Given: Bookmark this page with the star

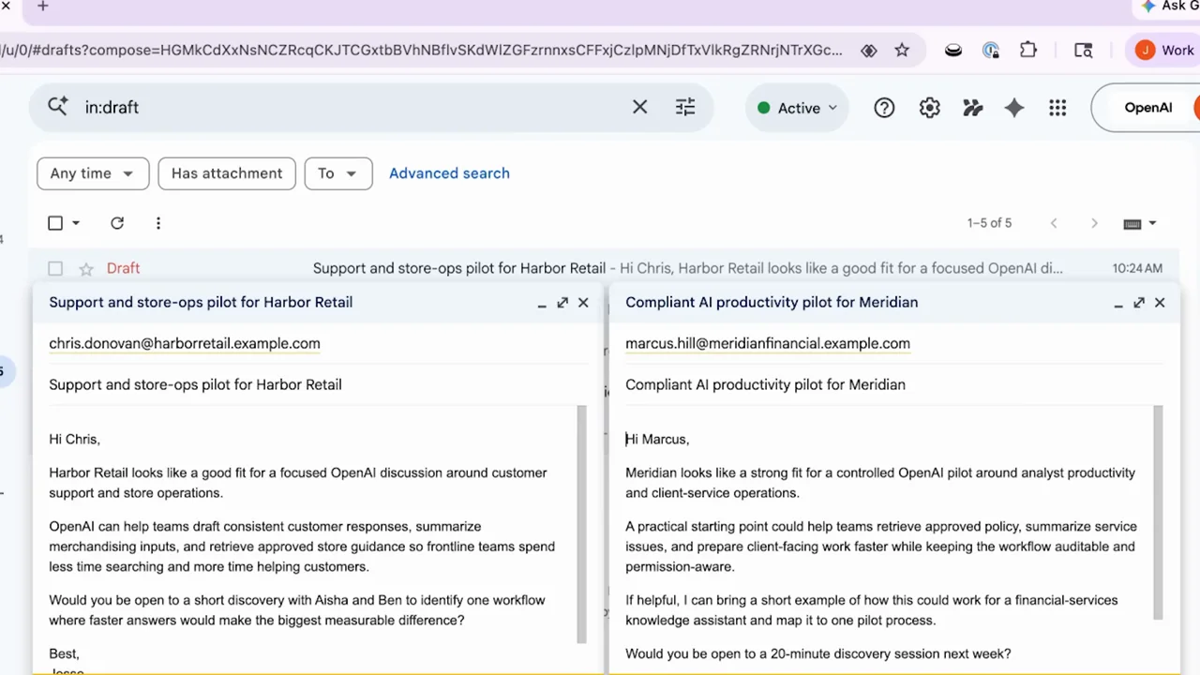Looking at the screenshot, I should [x=902, y=51].
